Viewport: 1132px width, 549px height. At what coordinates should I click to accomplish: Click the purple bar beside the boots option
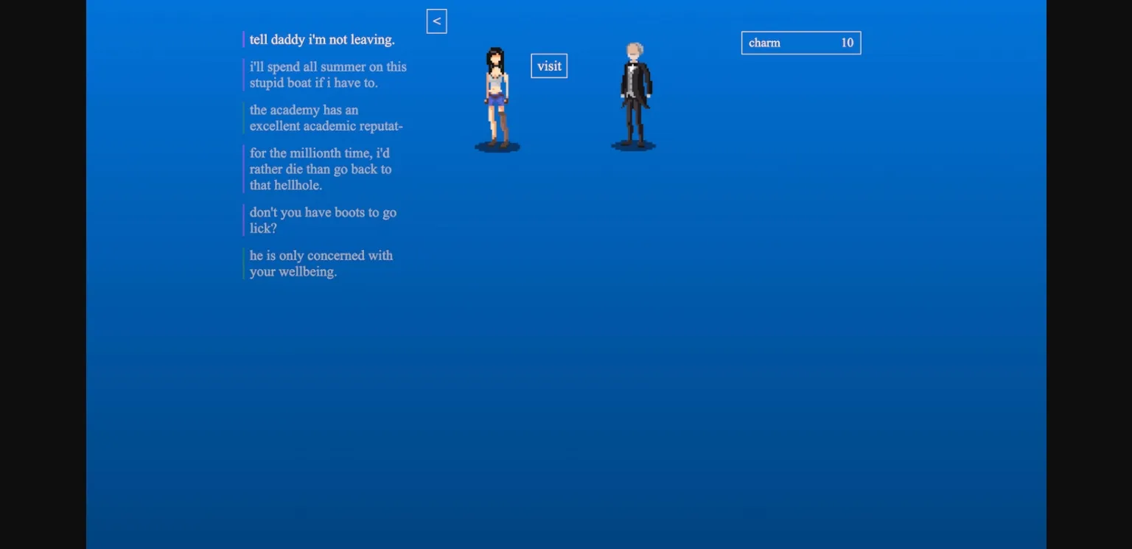click(244, 220)
